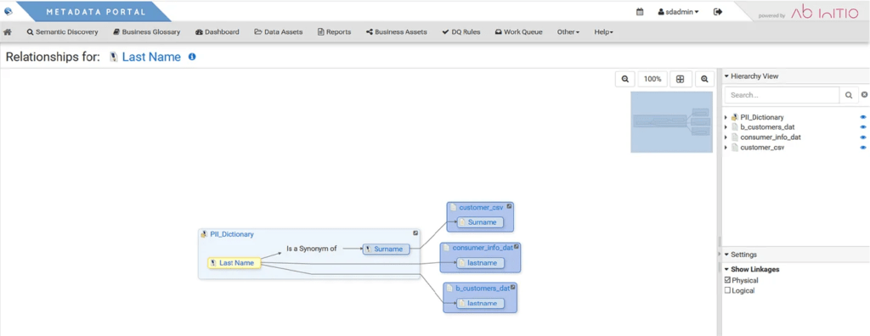This screenshot has height=336, width=870.
Task: Open the DQ Rules menu item
Action: coord(461,32)
